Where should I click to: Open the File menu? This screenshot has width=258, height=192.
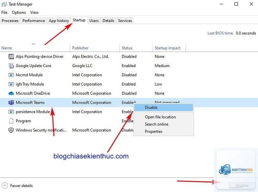[4, 12]
